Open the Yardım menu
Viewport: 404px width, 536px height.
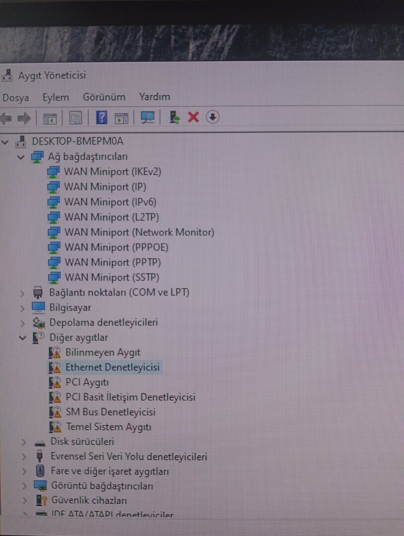coord(154,97)
